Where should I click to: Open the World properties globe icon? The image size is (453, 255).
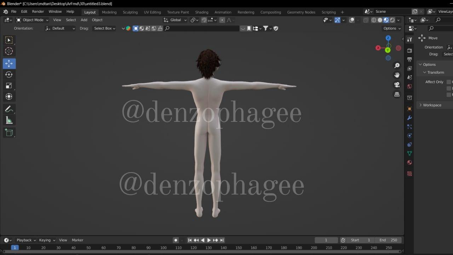(x=409, y=86)
